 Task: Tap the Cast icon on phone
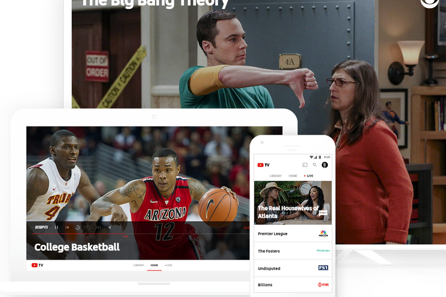coord(305,165)
